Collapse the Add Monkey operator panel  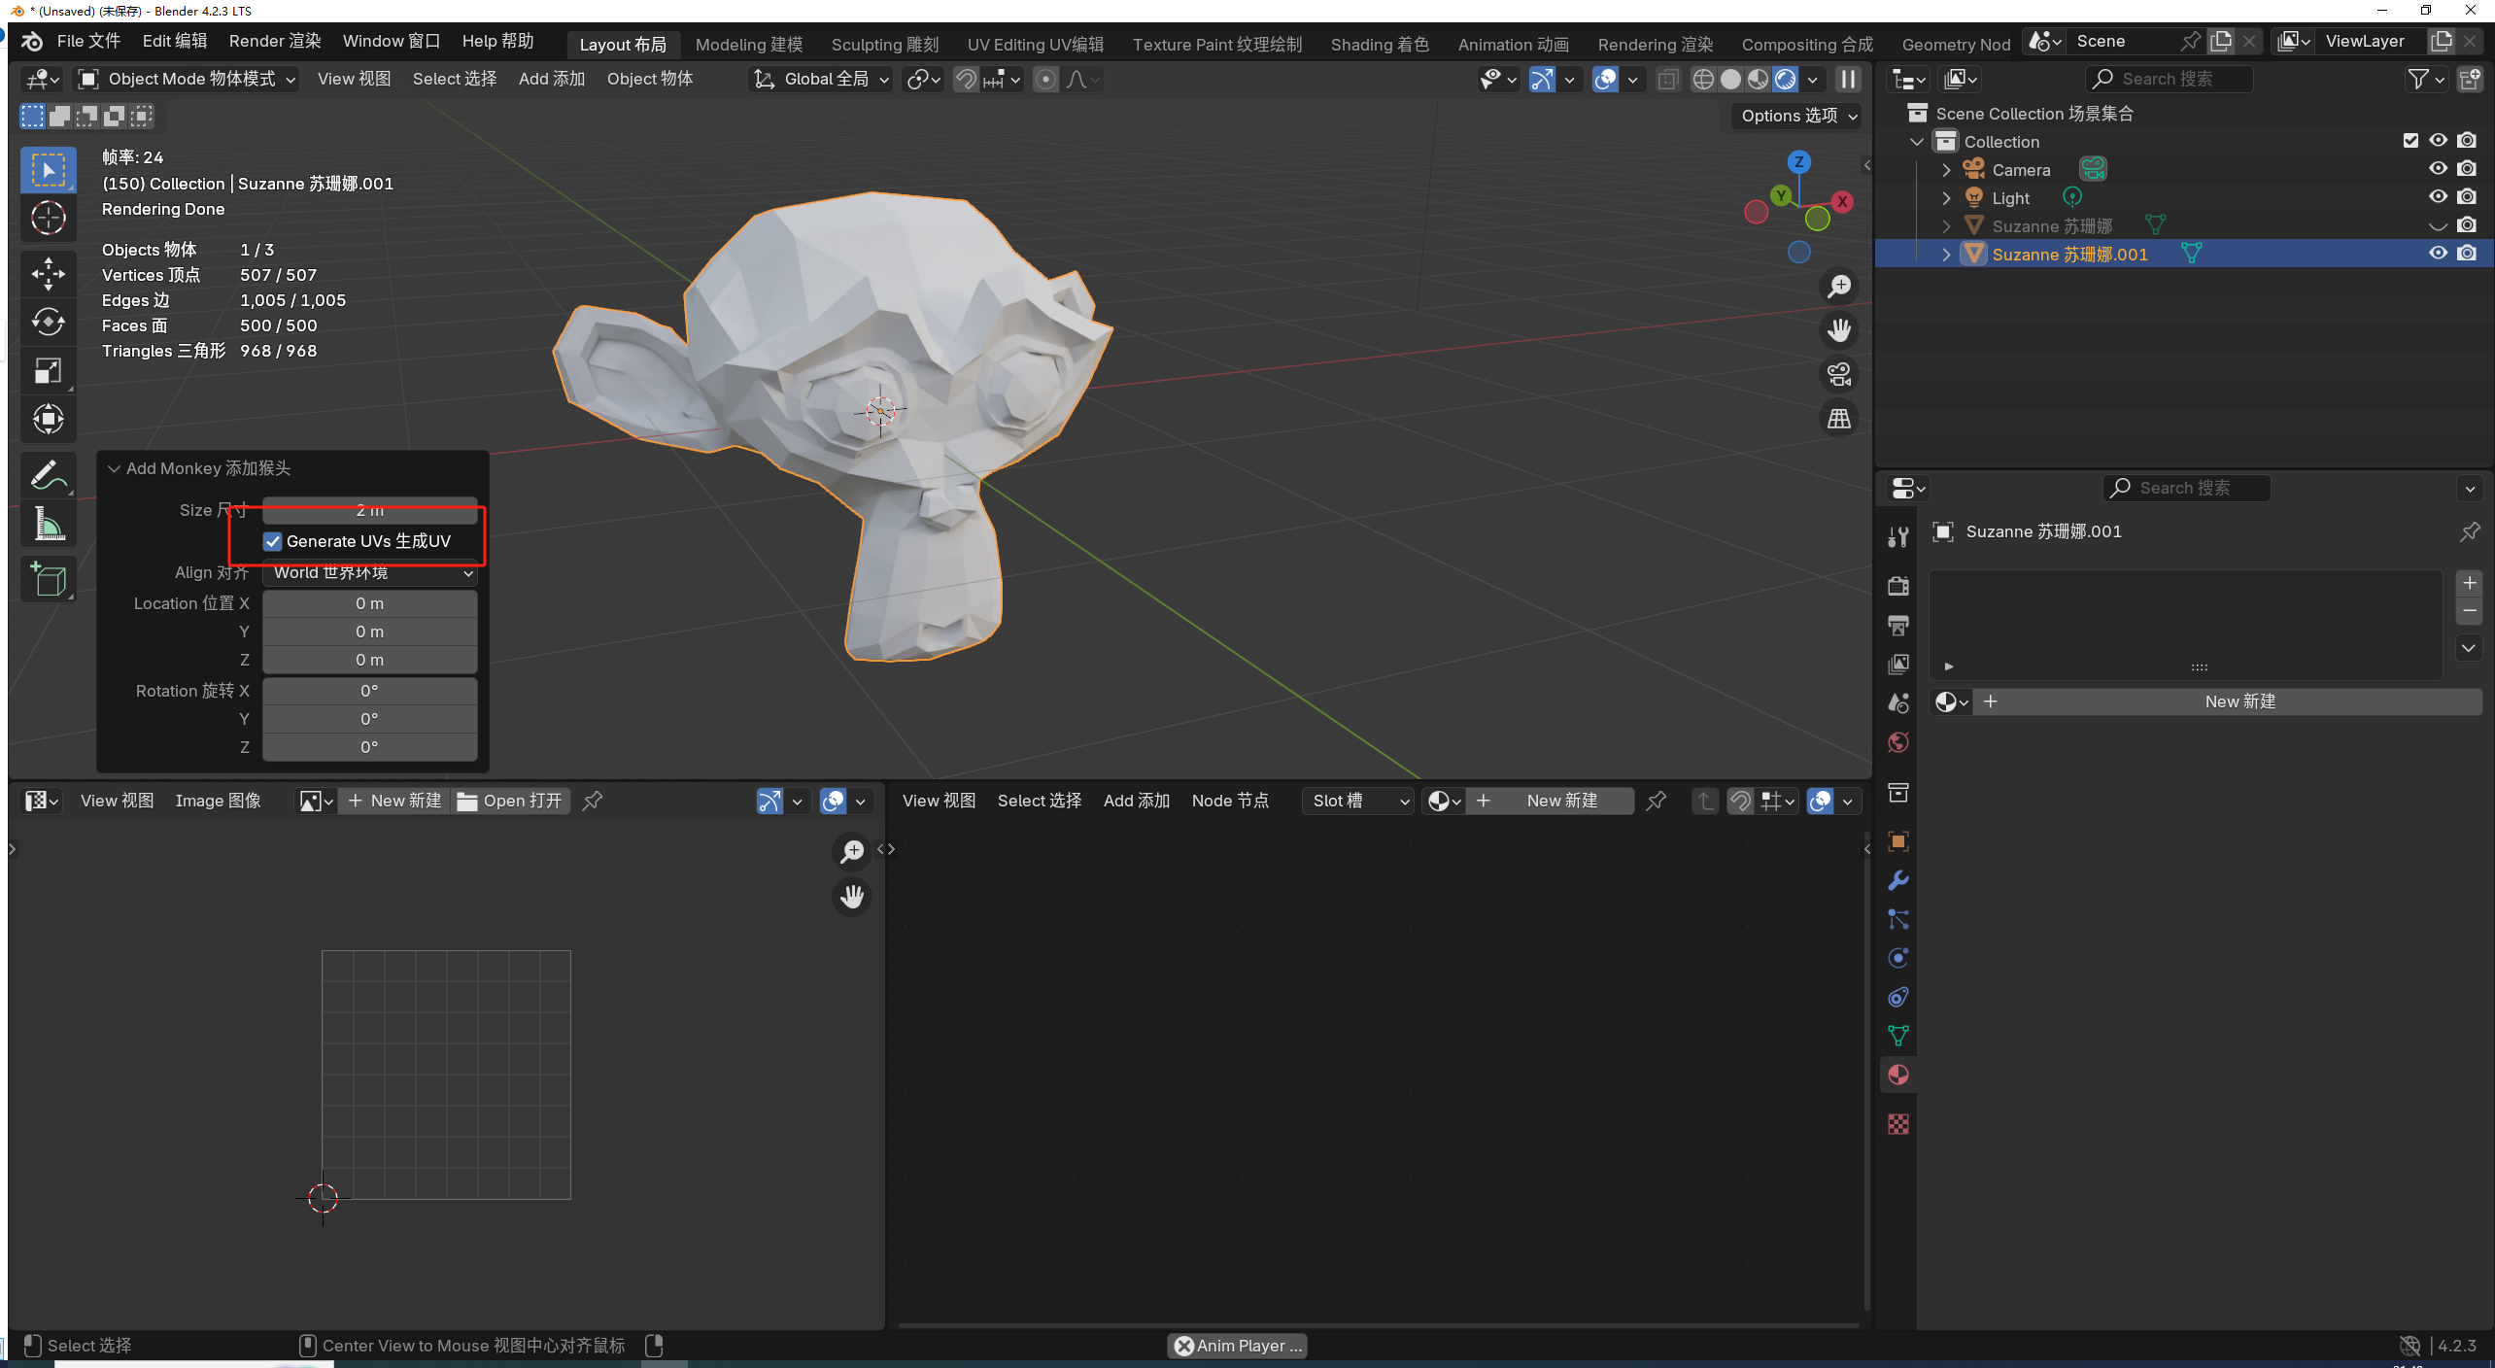pos(114,468)
